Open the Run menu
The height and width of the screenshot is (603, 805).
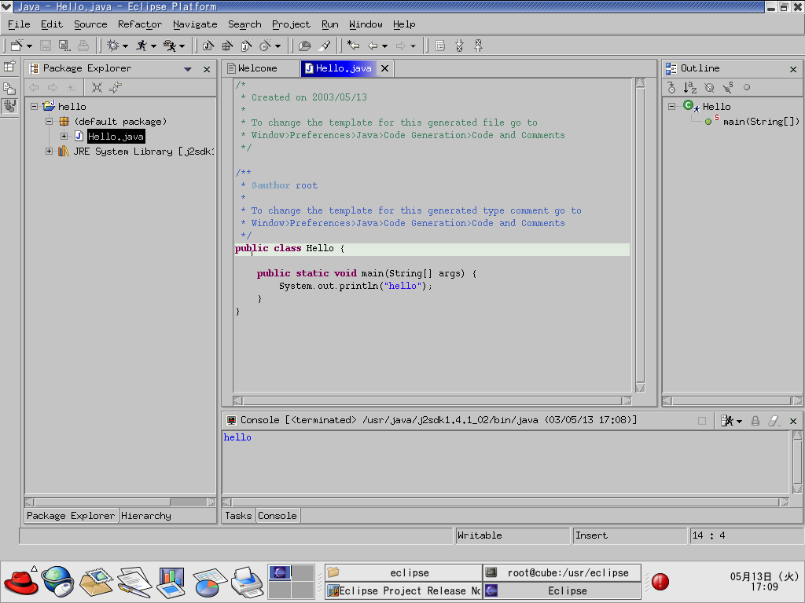[x=330, y=24]
